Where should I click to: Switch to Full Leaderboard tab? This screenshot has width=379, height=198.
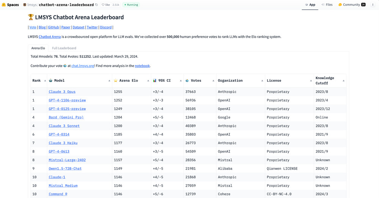pyautogui.click(x=64, y=48)
